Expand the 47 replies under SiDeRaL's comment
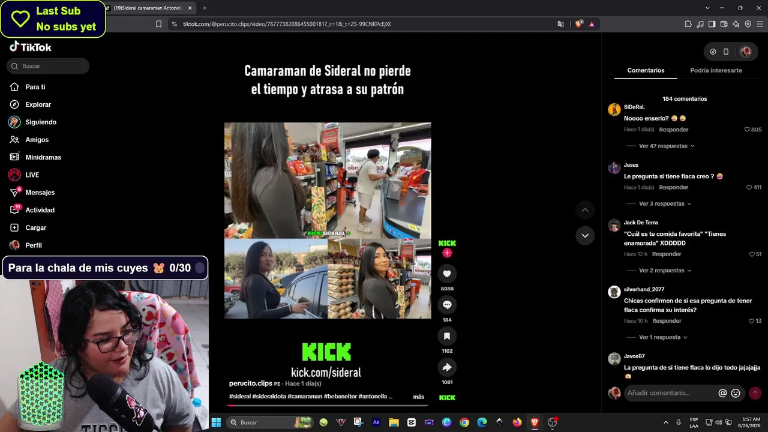Screen dimensions: 768x432 pos(667,146)
